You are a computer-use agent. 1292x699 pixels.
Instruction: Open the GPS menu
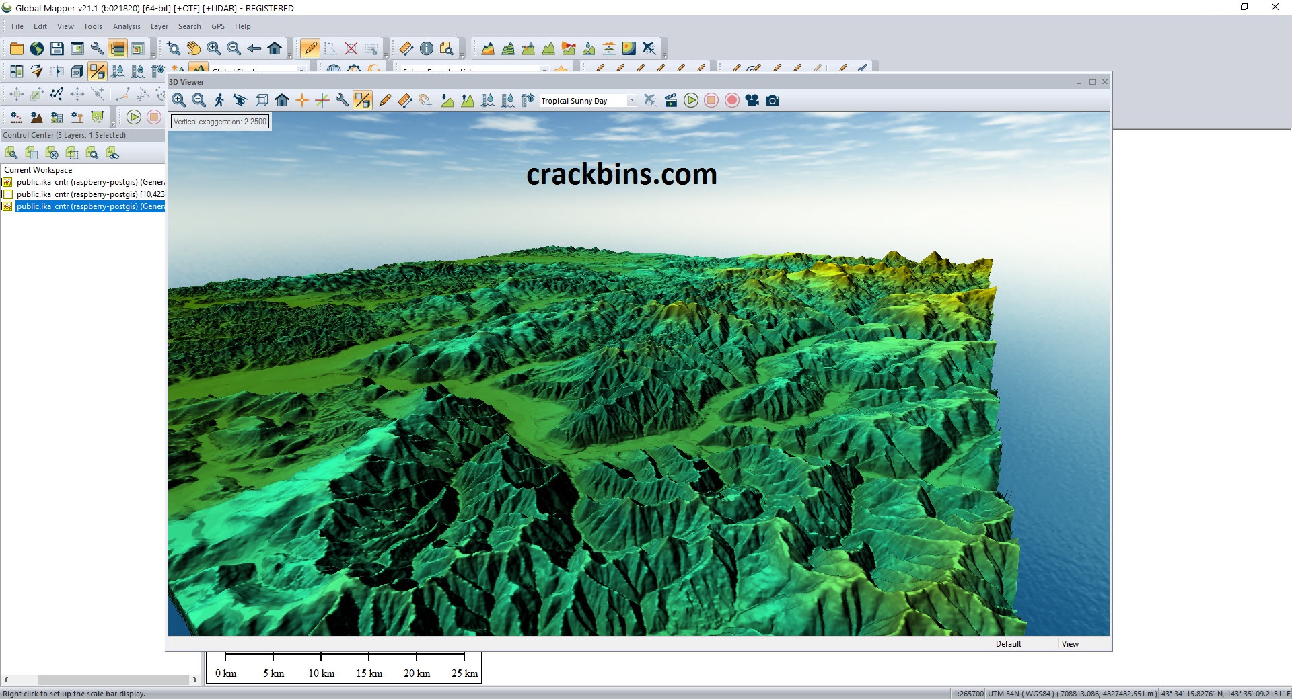pyautogui.click(x=217, y=26)
